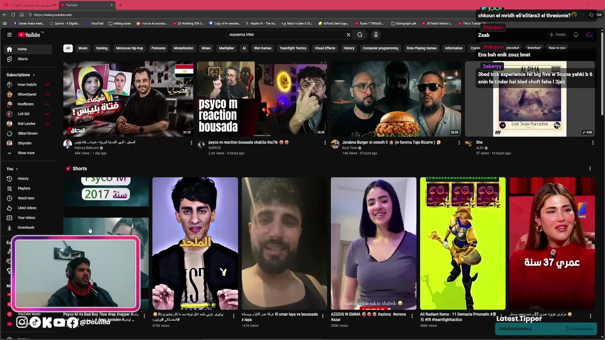Open options for Hamza Belloumi video

(191, 142)
